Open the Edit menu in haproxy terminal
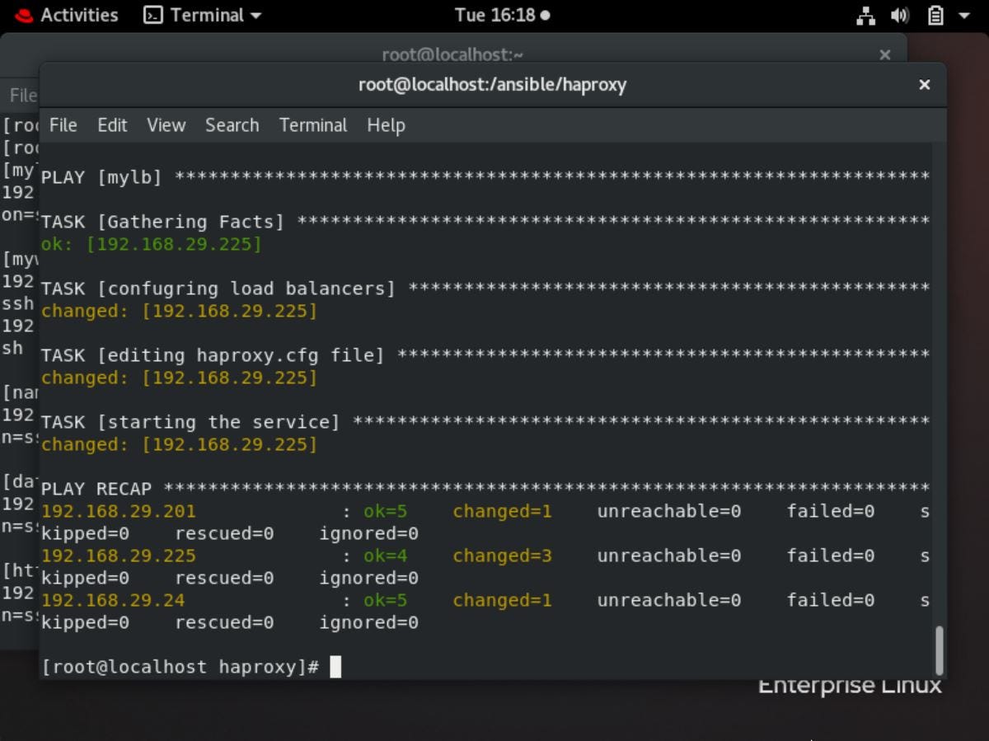The height and width of the screenshot is (741, 989). pyautogui.click(x=112, y=125)
